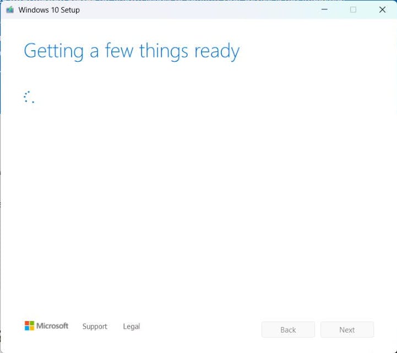Click the spinning loading dots indicator
Screen dimensions: 397x353
click(x=29, y=97)
